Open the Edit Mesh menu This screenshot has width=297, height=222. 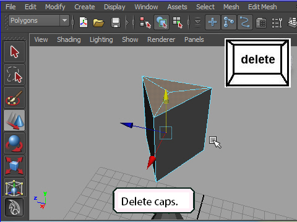click(262, 7)
